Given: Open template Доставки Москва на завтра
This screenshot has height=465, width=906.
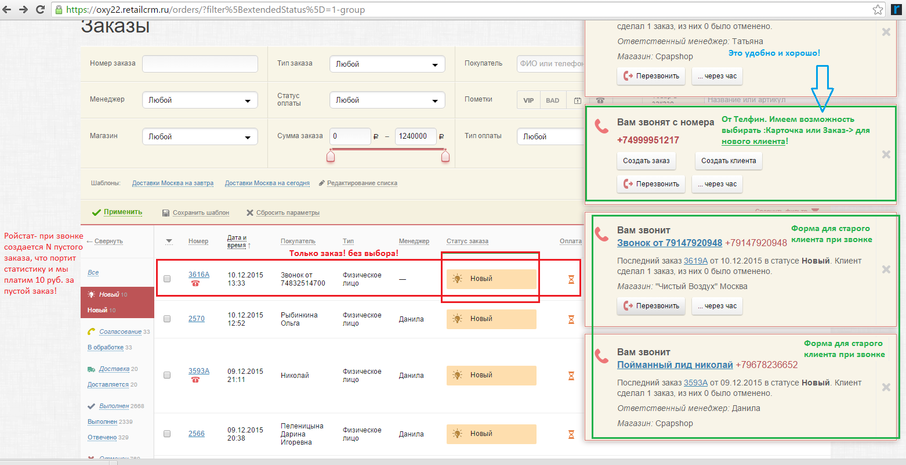Looking at the screenshot, I should 173,183.
